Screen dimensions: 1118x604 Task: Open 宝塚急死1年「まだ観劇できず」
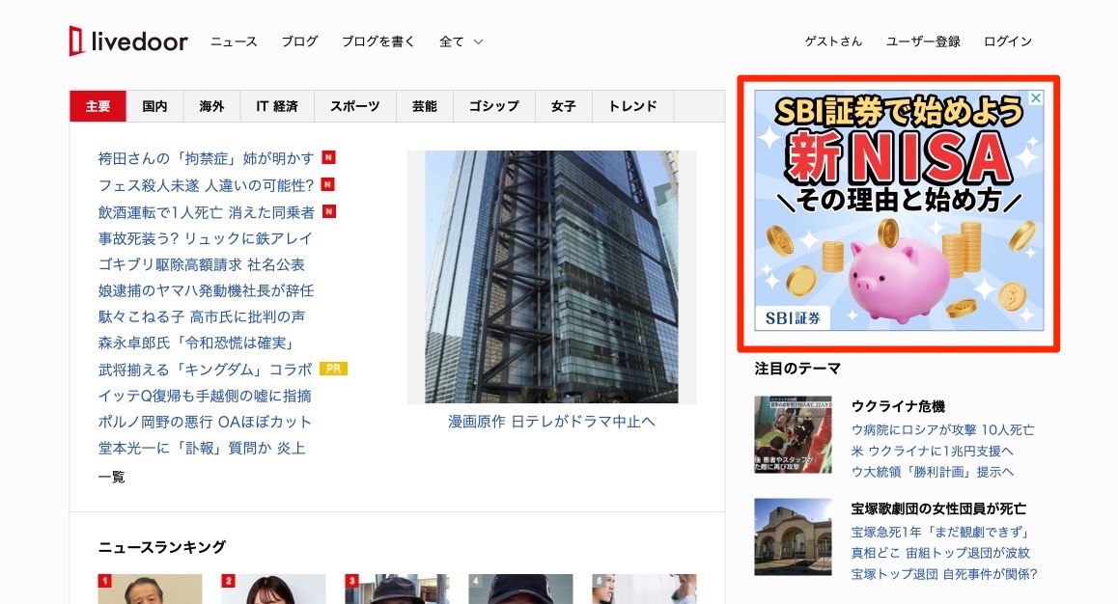coord(940,532)
